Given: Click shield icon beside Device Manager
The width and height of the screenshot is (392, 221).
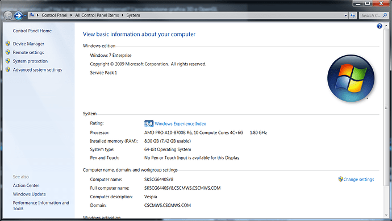Looking at the screenshot, I should click(x=8, y=44).
